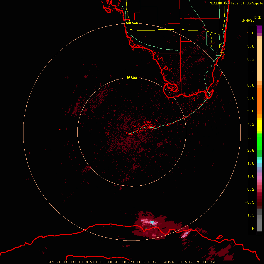Click the 50 NMI range ring label
264x264 pixels.
point(132,77)
